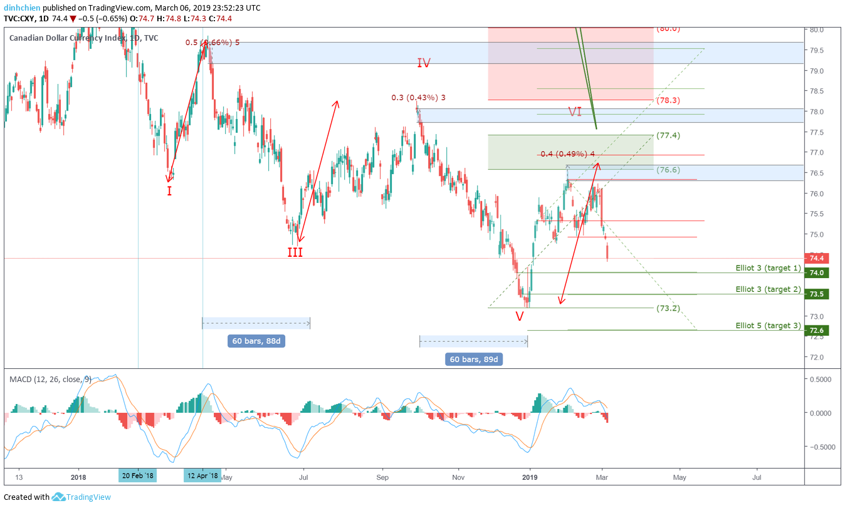Click the 20 Feb '18 date marker
845x508 pixels.
coord(138,475)
